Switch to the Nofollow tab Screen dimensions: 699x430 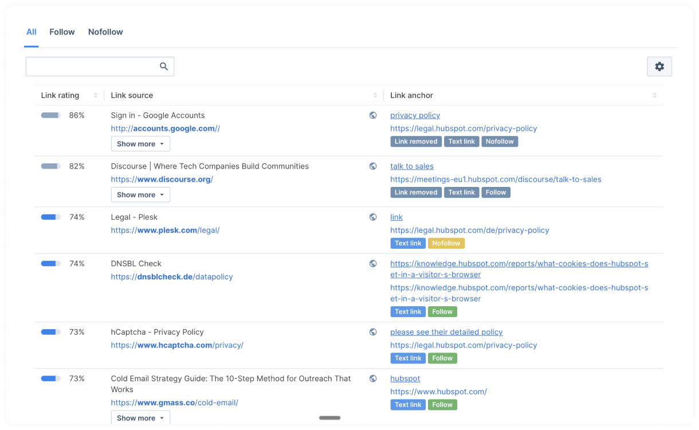coord(105,32)
